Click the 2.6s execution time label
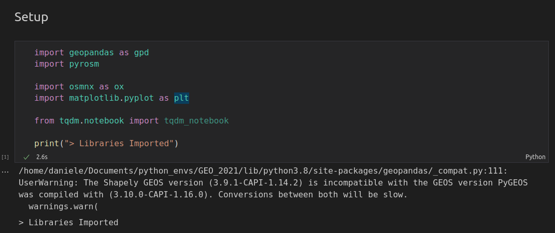Viewport: 555px width, 233px height. 42,157
